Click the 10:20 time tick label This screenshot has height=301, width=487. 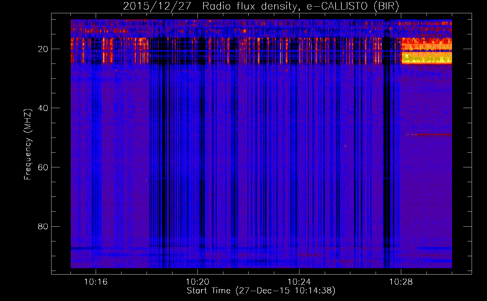[197, 282]
